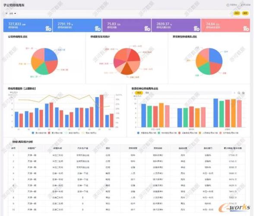
Task: Select the 2791.19 percentage value
Action: click(64, 24)
